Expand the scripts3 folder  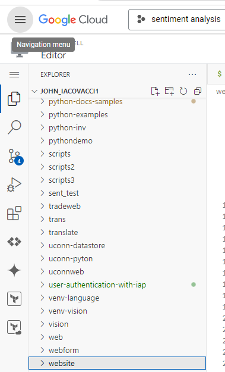click(42, 180)
